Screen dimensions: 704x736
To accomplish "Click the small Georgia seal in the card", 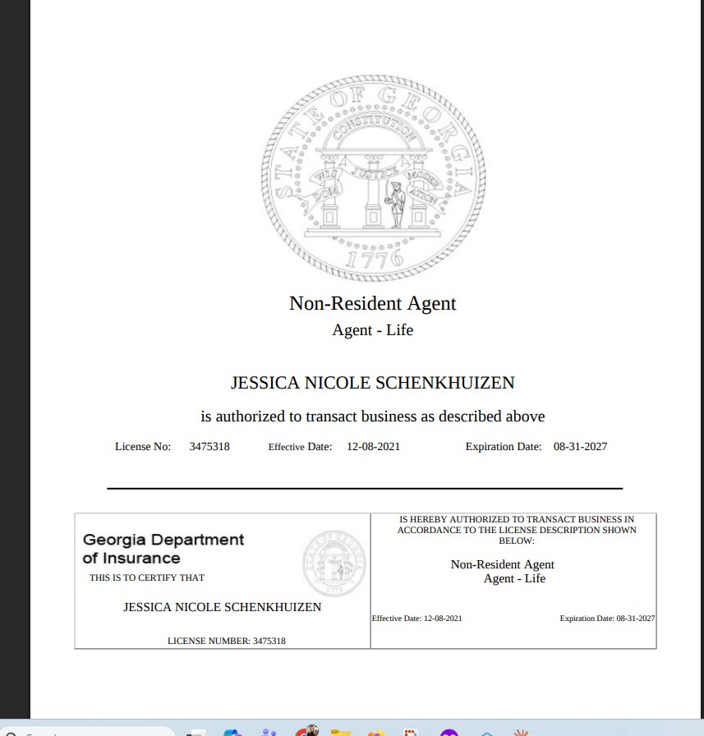I will tap(334, 563).
